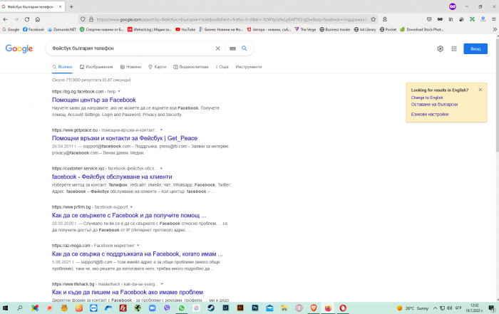Image resolution: width=499 pixels, height=314 pixels.
Task: Open the Zamunda.NET bookmark
Action: coord(62,29)
